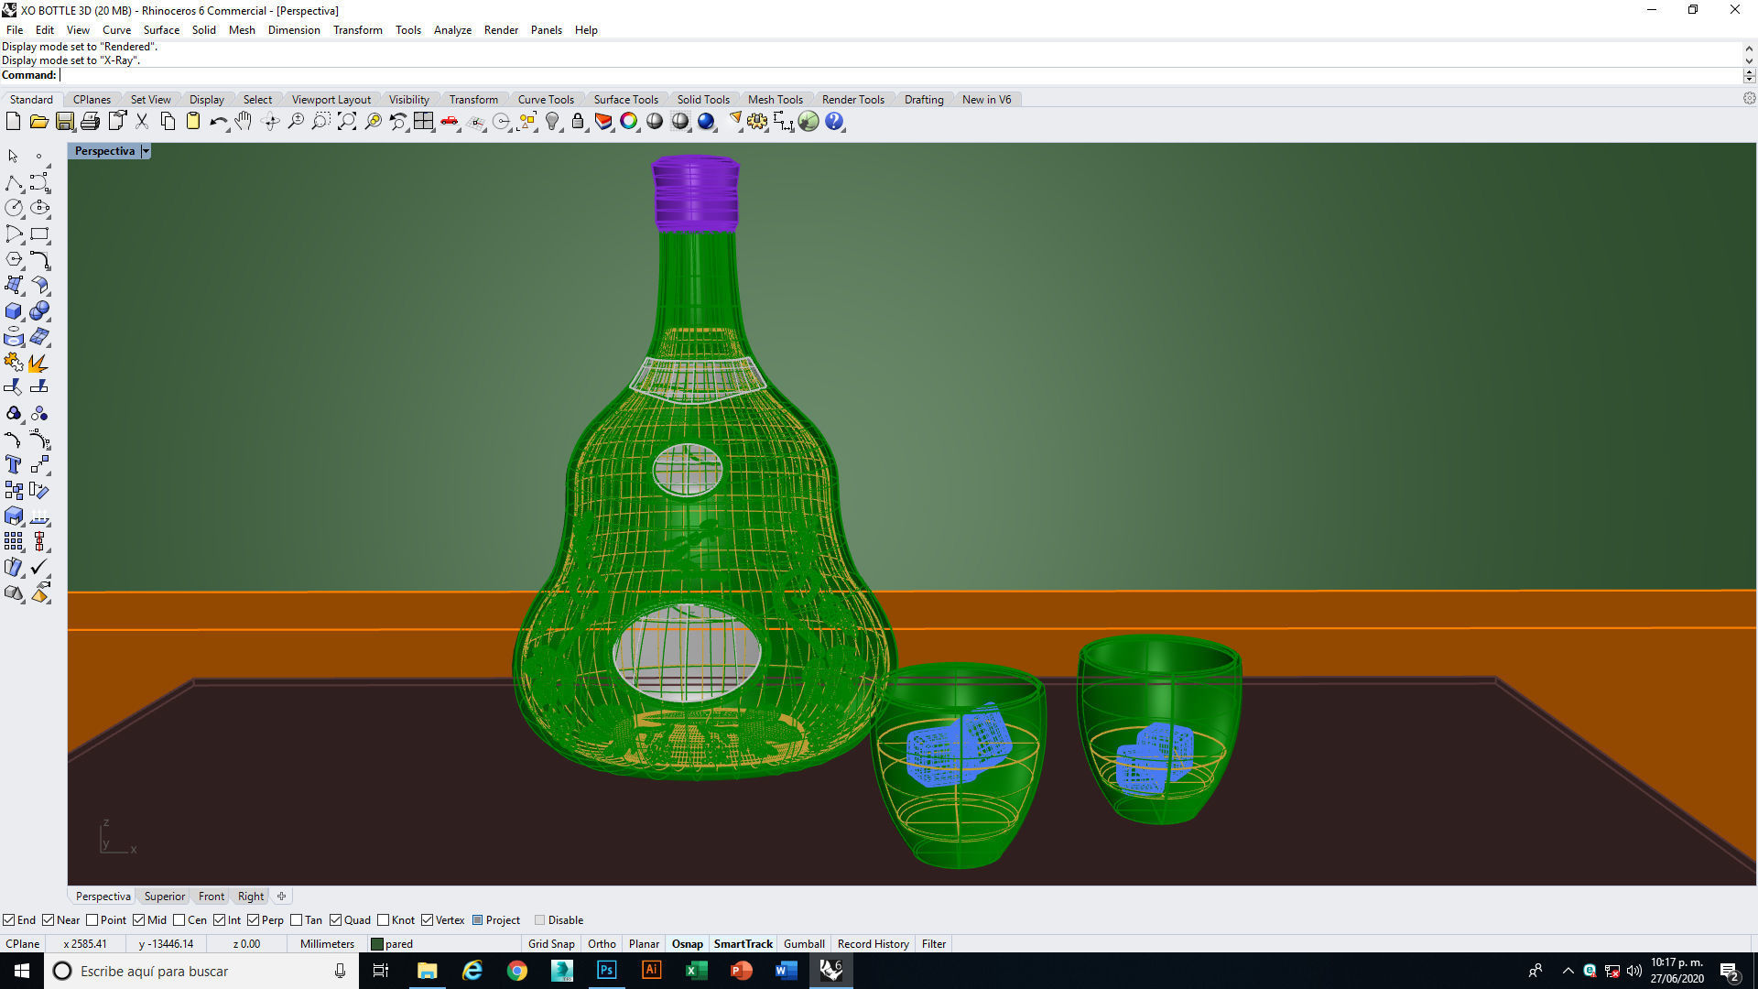Switch to the Superior viewport tab

[165, 897]
